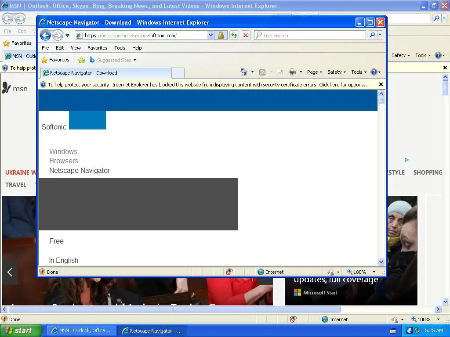Image resolution: width=450 pixels, height=337 pixels.
Task: Open the SHOPPING category in the MSN window
Action: 427,172
